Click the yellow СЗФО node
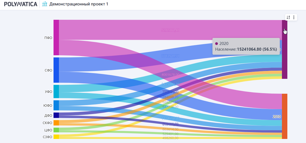The image size is (306, 143). (x=56, y=137)
